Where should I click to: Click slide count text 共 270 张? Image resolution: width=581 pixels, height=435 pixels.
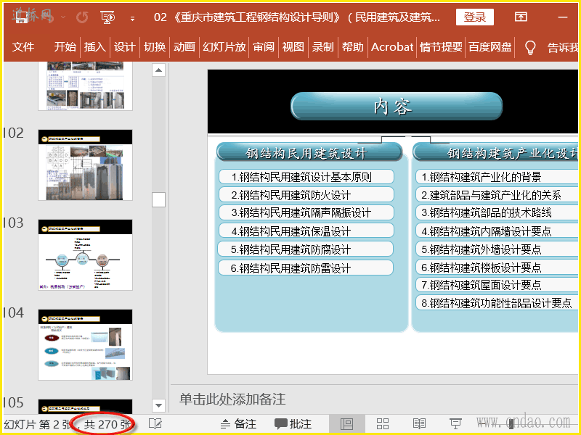[x=107, y=424]
